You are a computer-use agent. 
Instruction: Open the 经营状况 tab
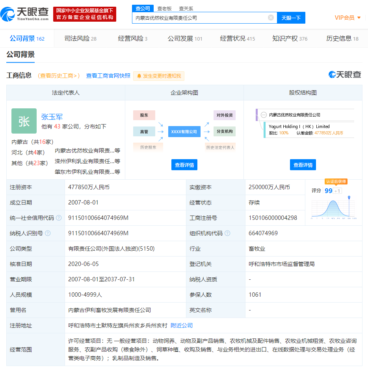(237, 38)
